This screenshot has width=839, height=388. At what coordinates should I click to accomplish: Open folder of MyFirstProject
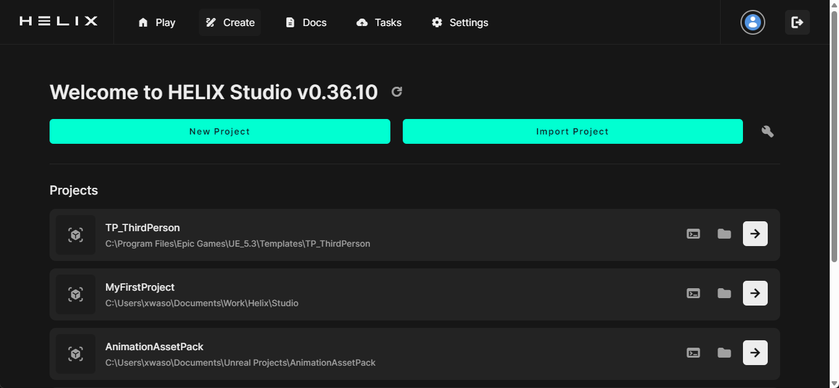click(x=724, y=293)
